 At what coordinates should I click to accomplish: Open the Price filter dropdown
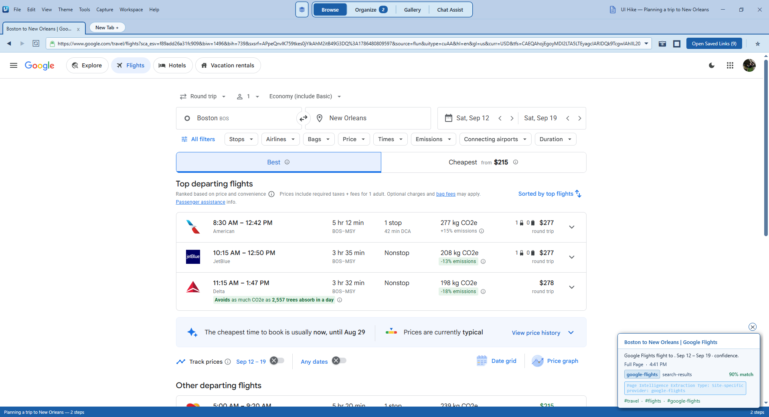coord(354,139)
